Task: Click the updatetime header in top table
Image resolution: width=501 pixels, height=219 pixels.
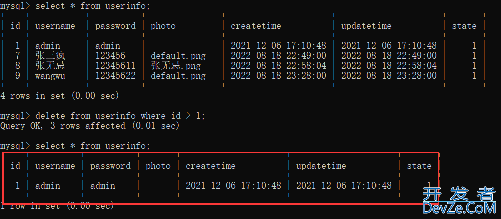Action: coord(366,26)
